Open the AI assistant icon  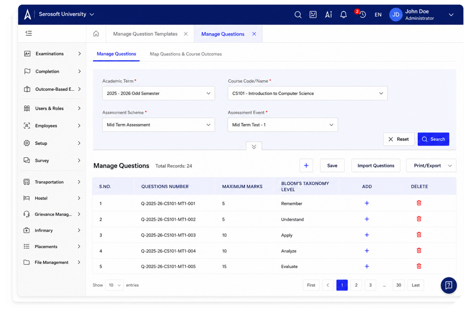pyautogui.click(x=328, y=15)
